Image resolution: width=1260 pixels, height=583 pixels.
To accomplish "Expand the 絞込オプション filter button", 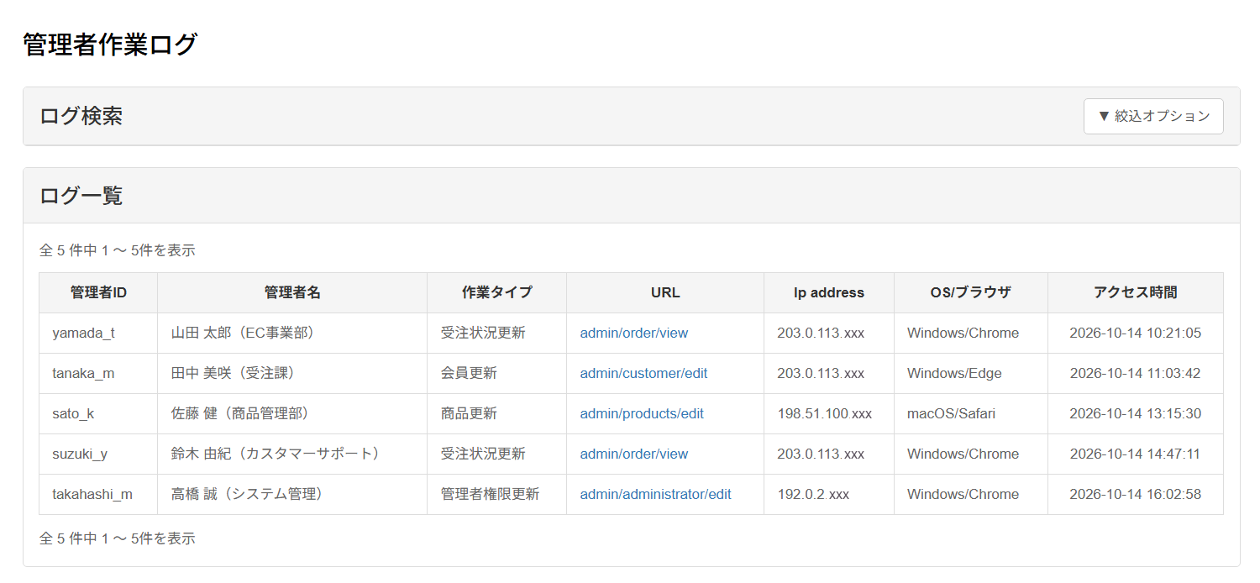I will (x=1153, y=116).
